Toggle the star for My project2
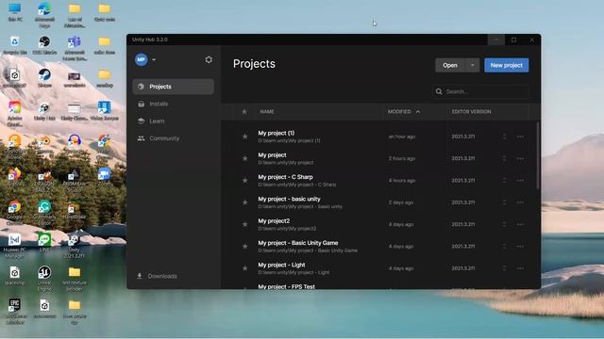 coord(244,224)
